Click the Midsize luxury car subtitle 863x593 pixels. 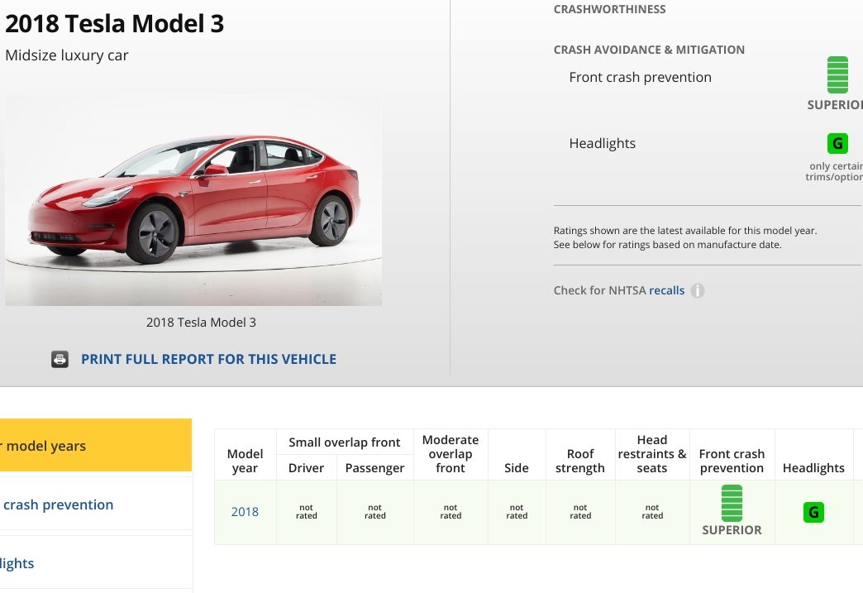pos(67,55)
